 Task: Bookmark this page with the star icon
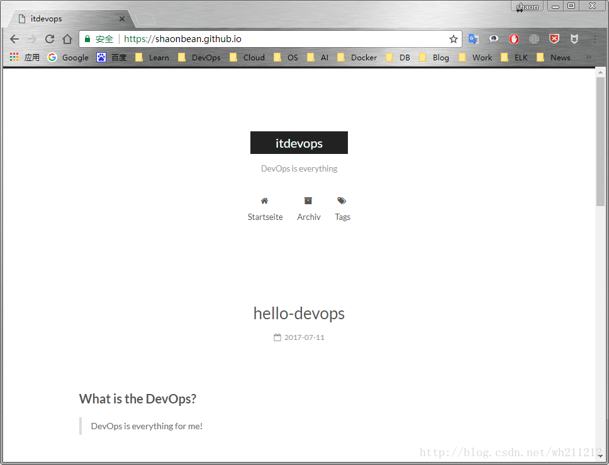click(x=453, y=39)
